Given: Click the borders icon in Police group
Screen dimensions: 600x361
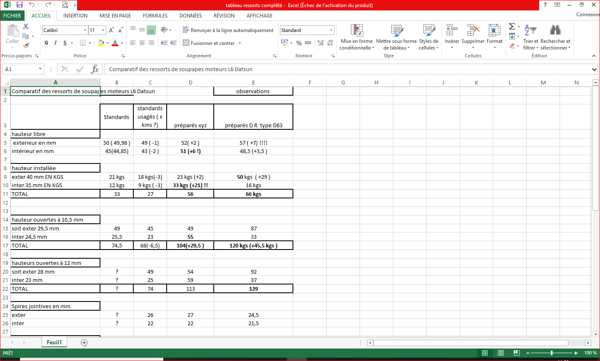Looking at the screenshot, I should point(82,43).
